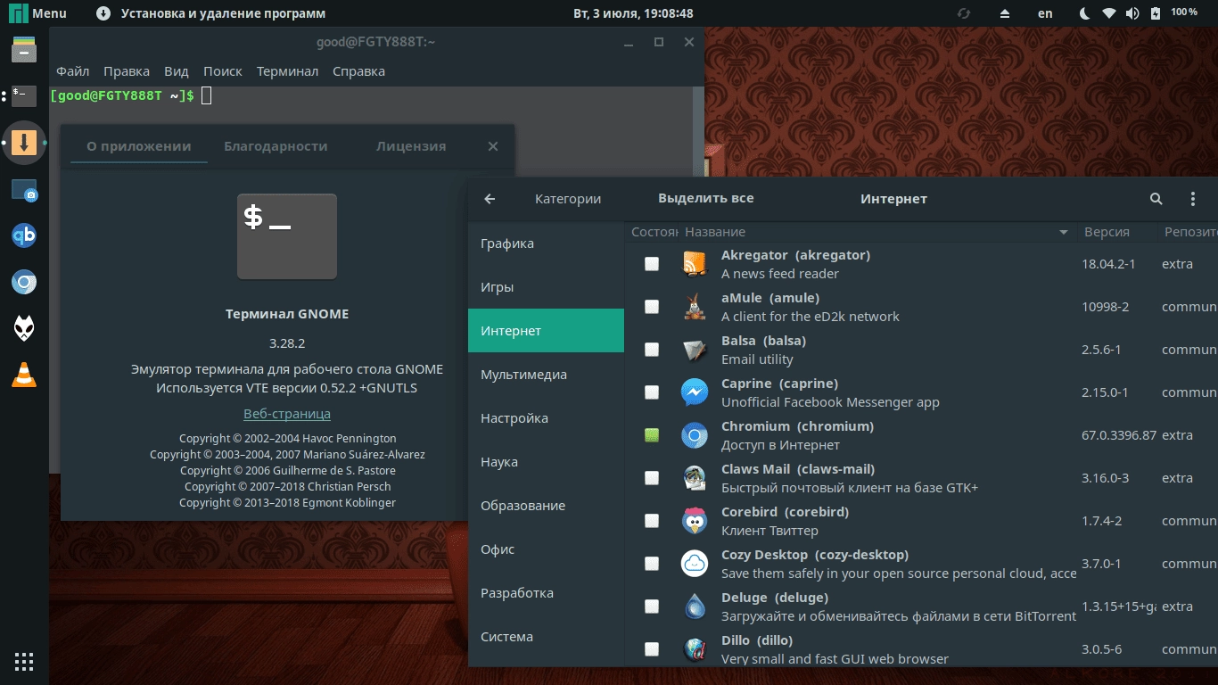Open the Terminal icon in the dock
Viewport: 1218px width, 685px height.
point(24,95)
